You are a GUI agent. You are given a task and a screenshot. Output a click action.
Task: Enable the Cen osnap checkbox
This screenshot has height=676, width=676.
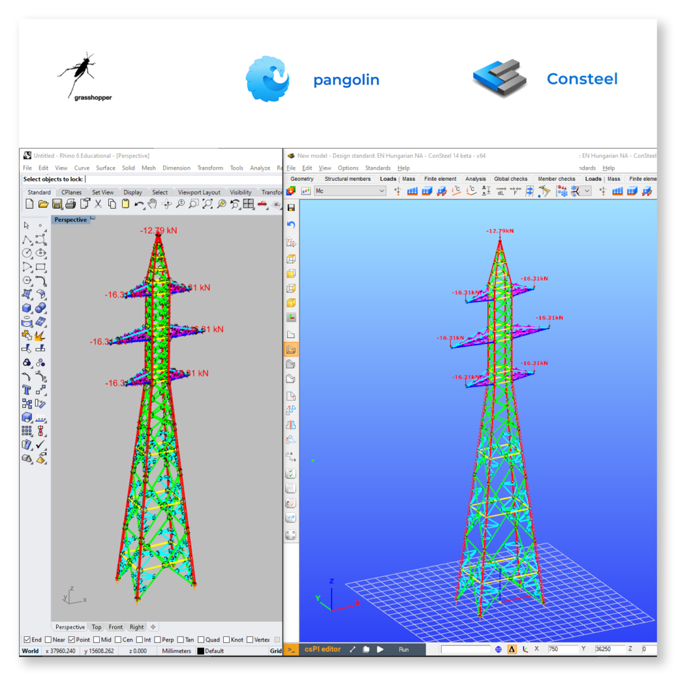118,640
